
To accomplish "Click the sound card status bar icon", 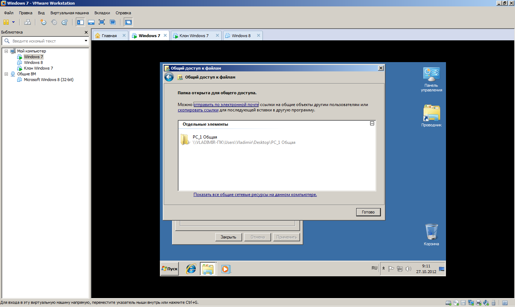I will point(486,303).
